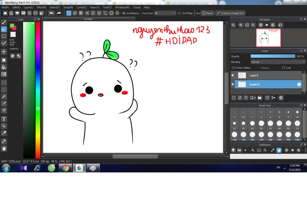Open the File menu
307x198 pixels.
tap(5, 7)
